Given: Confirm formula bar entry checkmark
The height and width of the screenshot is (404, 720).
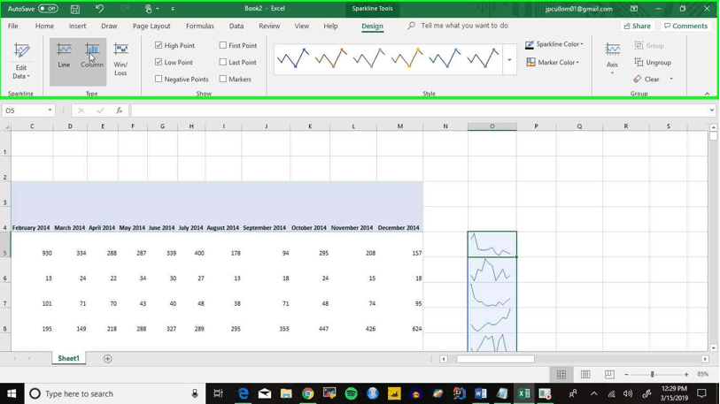Looking at the screenshot, I should pyautogui.click(x=100, y=111).
